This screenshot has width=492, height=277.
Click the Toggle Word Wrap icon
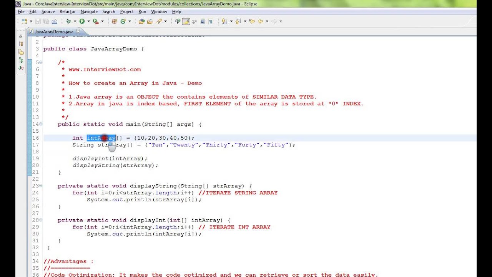pos(194,22)
